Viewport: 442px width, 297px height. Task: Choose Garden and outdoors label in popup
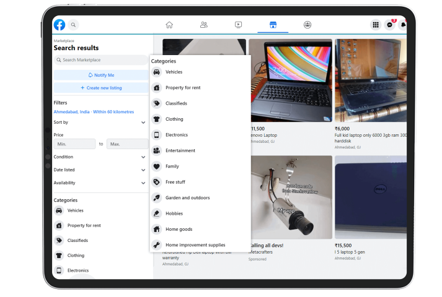click(x=188, y=198)
